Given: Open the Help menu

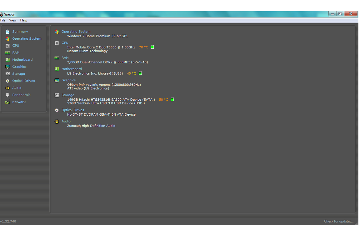Looking at the screenshot, I should pos(24,20).
